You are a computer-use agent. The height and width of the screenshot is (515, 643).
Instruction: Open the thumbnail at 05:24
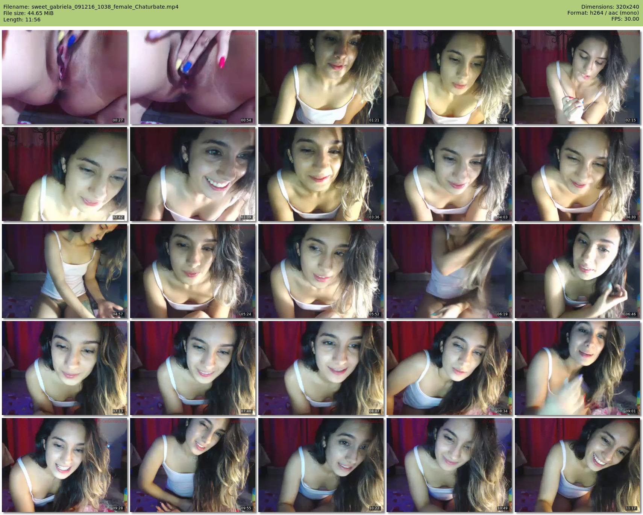point(193,271)
